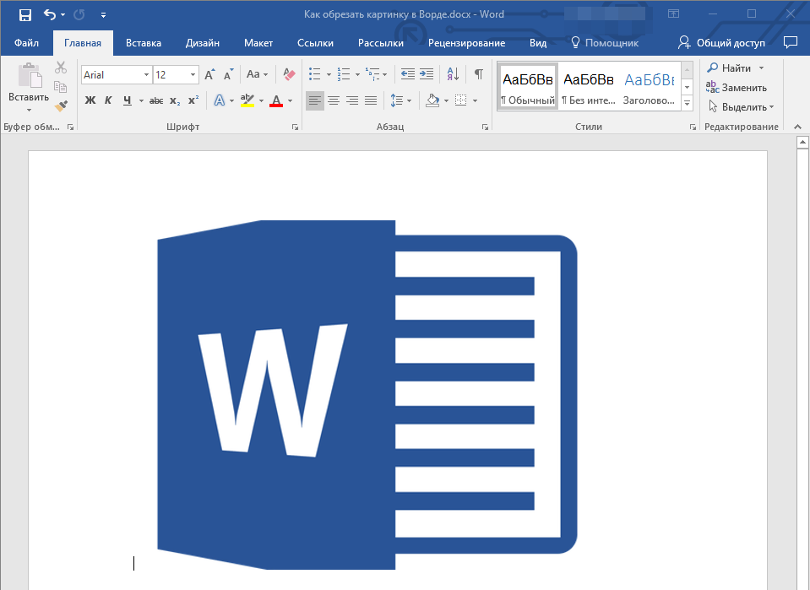The height and width of the screenshot is (590, 810).
Task: Toggle Bold formatting (Ж)
Action: [90, 100]
